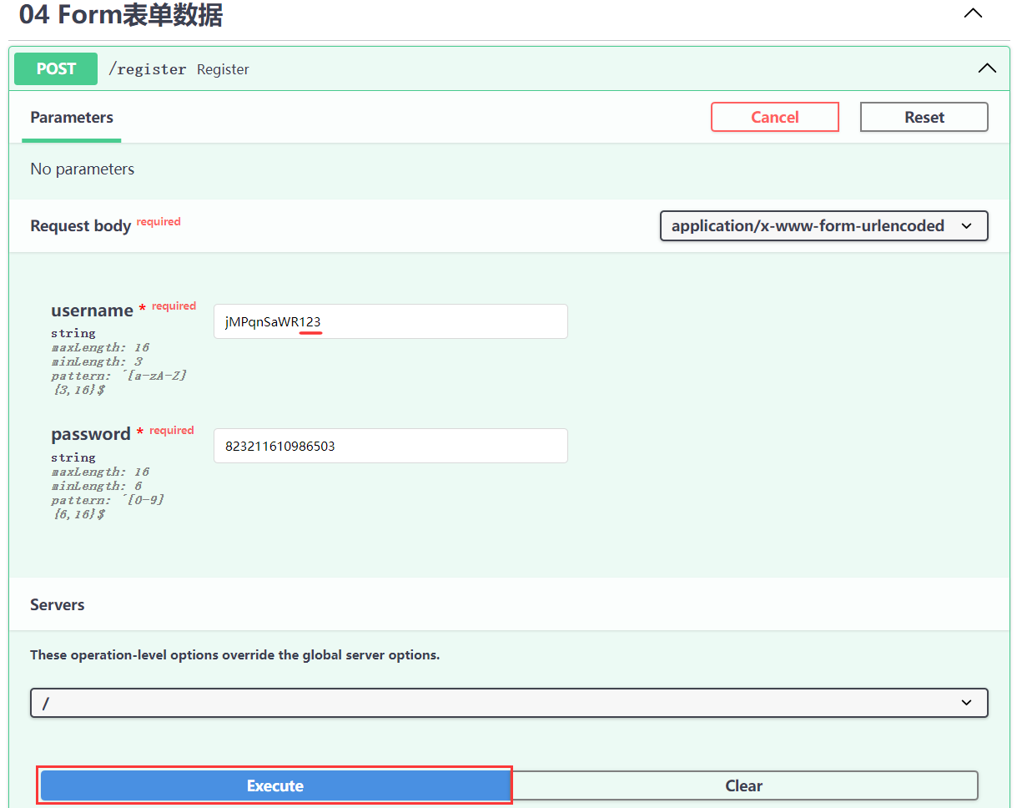Select the Parameters tab
1017x808 pixels.
[72, 118]
